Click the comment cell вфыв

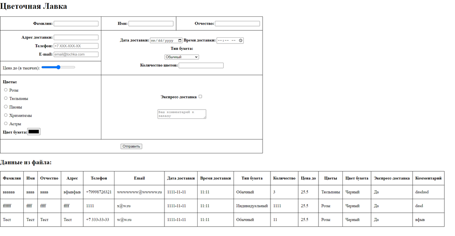coord(428,220)
